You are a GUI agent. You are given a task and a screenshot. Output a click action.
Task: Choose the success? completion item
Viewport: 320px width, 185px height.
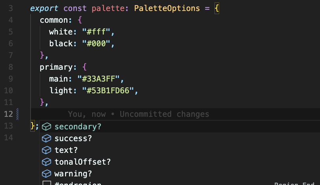73,138
